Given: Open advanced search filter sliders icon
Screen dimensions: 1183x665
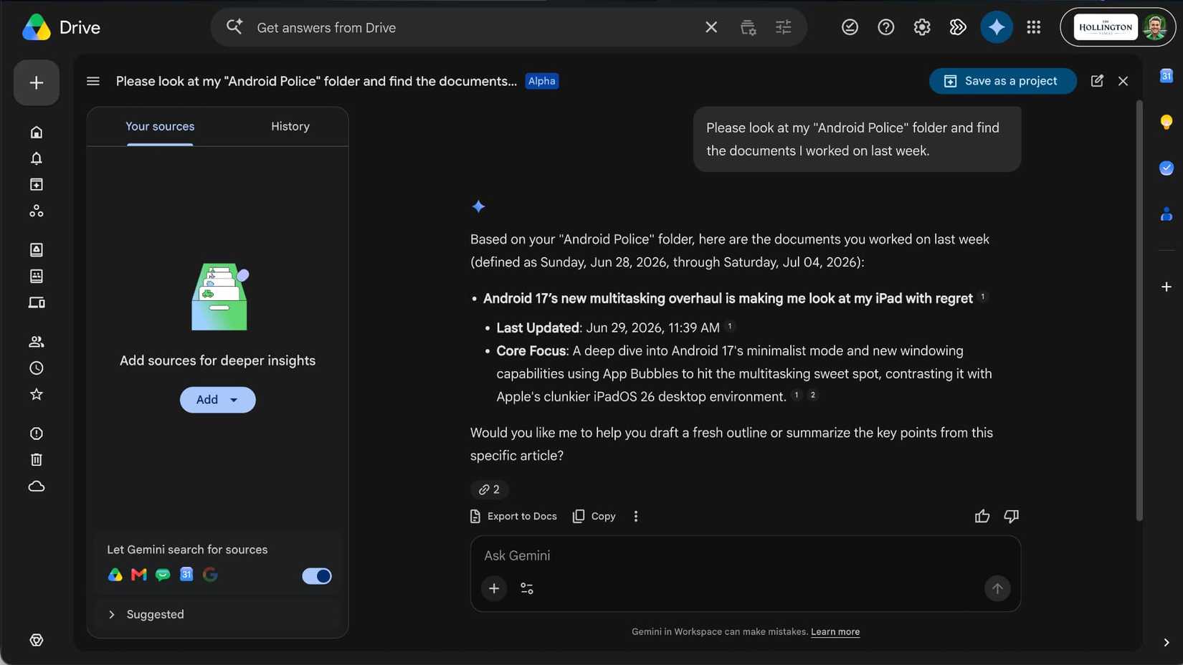Looking at the screenshot, I should pos(784,27).
